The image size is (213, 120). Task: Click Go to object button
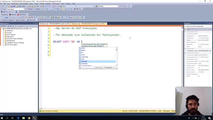coord(21,20)
